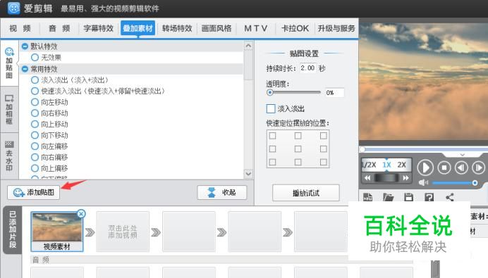
Task: Set playback speed to 2X
Action: [x=402, y=165]
